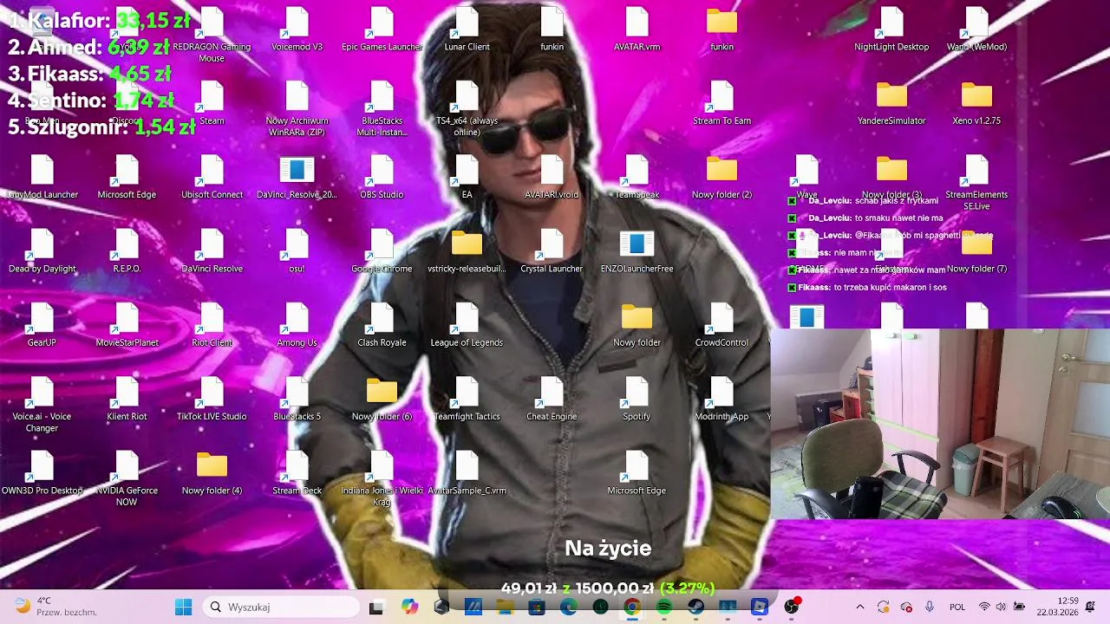Image resolution: width=1110 pixels, height=624 pixels.
Task: Click chat message 'to trzeba kupić makaron i sos'
Action: pos(890,288)
